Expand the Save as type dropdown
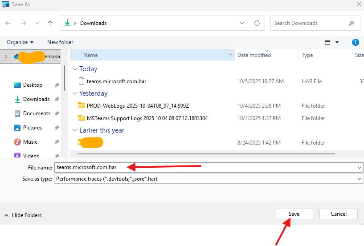364x246 pixels. pyautogui.click(x=360, y=179)
